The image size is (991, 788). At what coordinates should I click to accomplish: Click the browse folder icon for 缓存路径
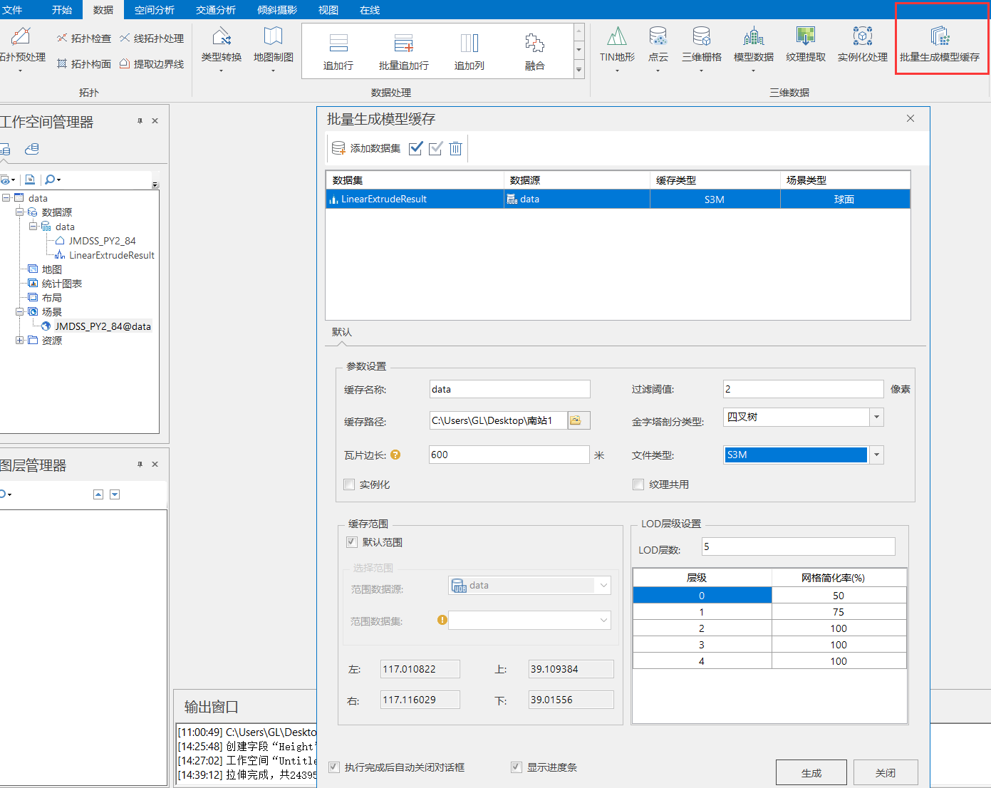coord(578,420)
